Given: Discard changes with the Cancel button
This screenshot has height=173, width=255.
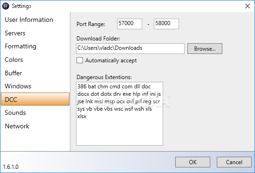Looking at the screenshot, I should click(234, 162).
